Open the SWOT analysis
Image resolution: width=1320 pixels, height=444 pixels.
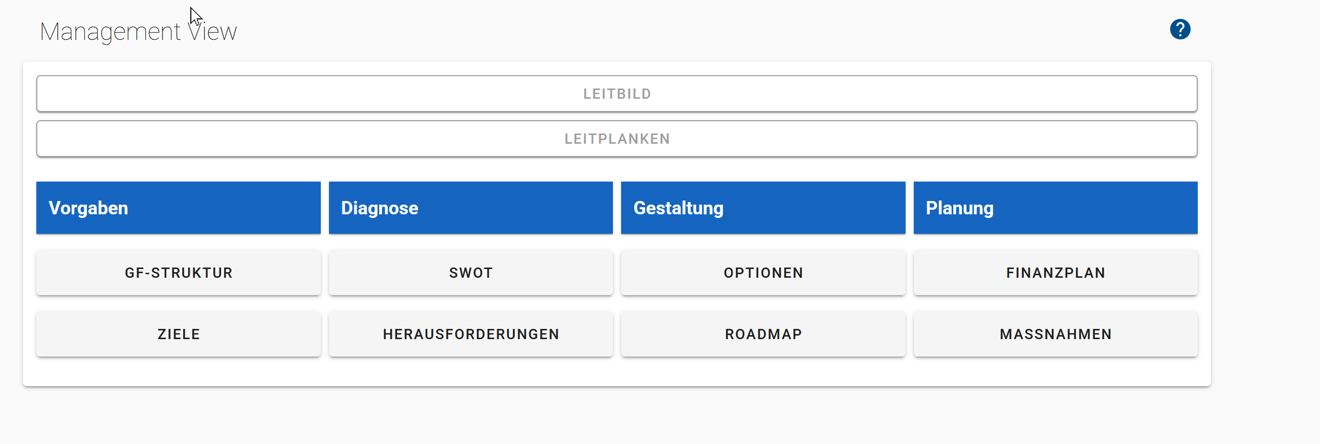(x=470, y=273)
